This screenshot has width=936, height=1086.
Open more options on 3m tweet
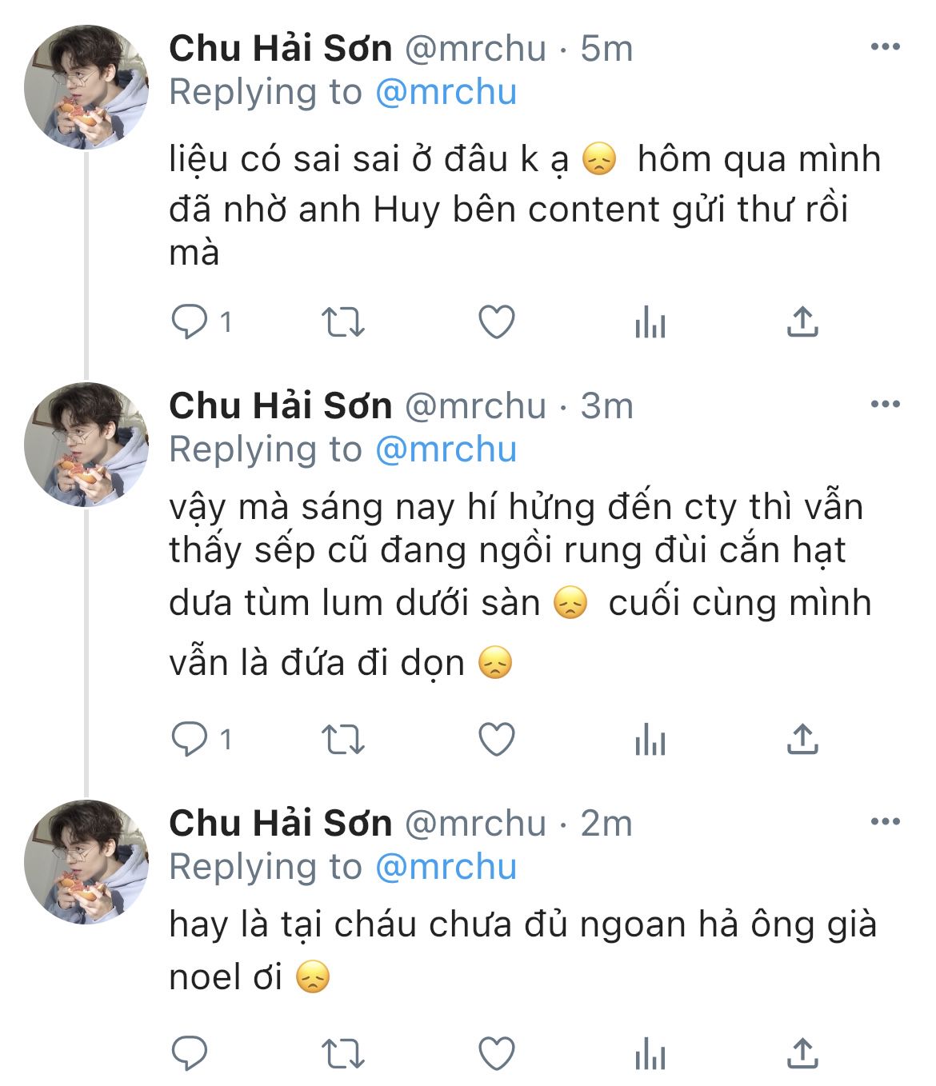coord(885,404)
